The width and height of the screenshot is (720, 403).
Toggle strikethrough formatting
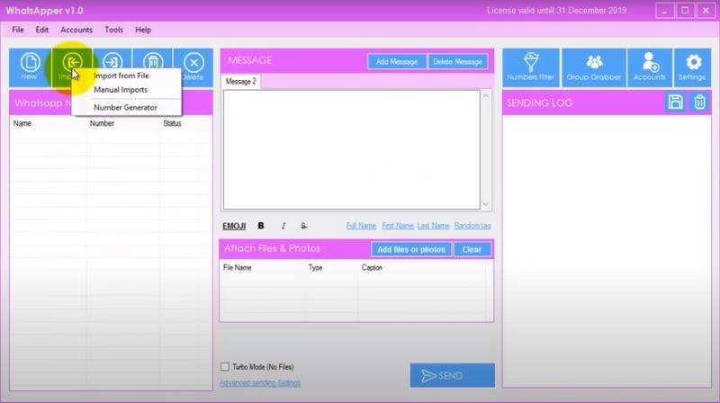coord(303,226)
